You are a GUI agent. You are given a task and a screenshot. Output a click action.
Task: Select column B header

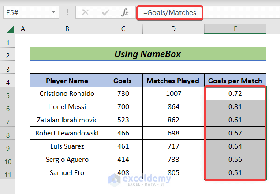[67, 29]
